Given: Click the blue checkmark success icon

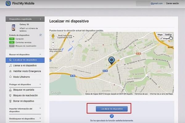Looking at the screenshot, I should click(x=112, y=116).
